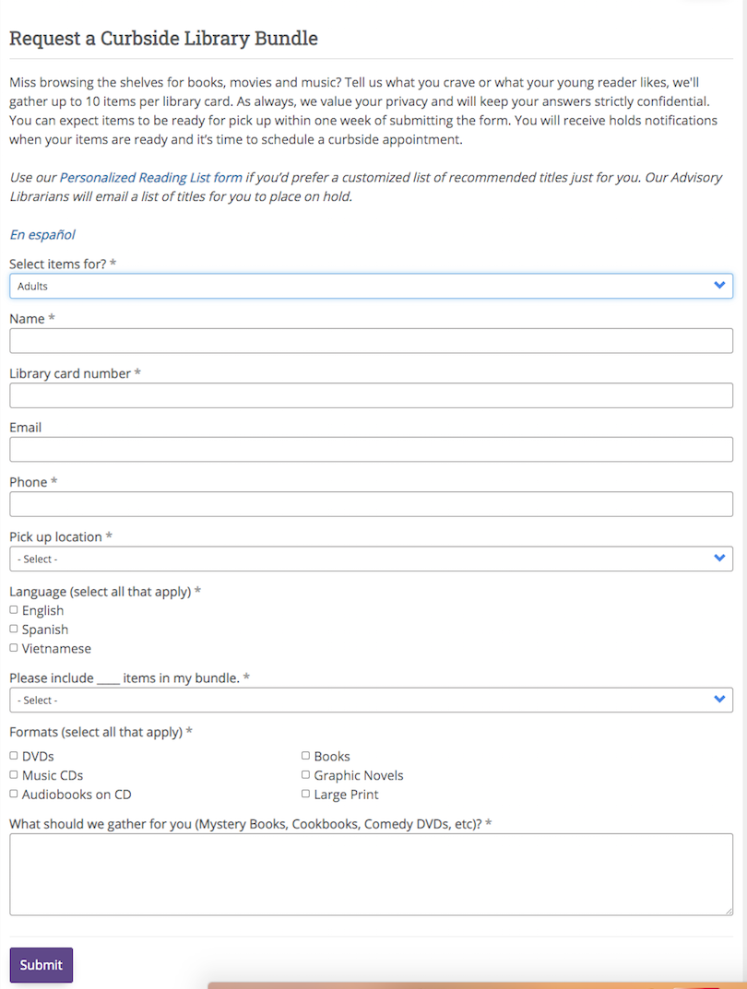Screen dimensions: 747x989
Task: Check the Spanish language checkbox
Action: pyautogui.click(x=14, y=629)
